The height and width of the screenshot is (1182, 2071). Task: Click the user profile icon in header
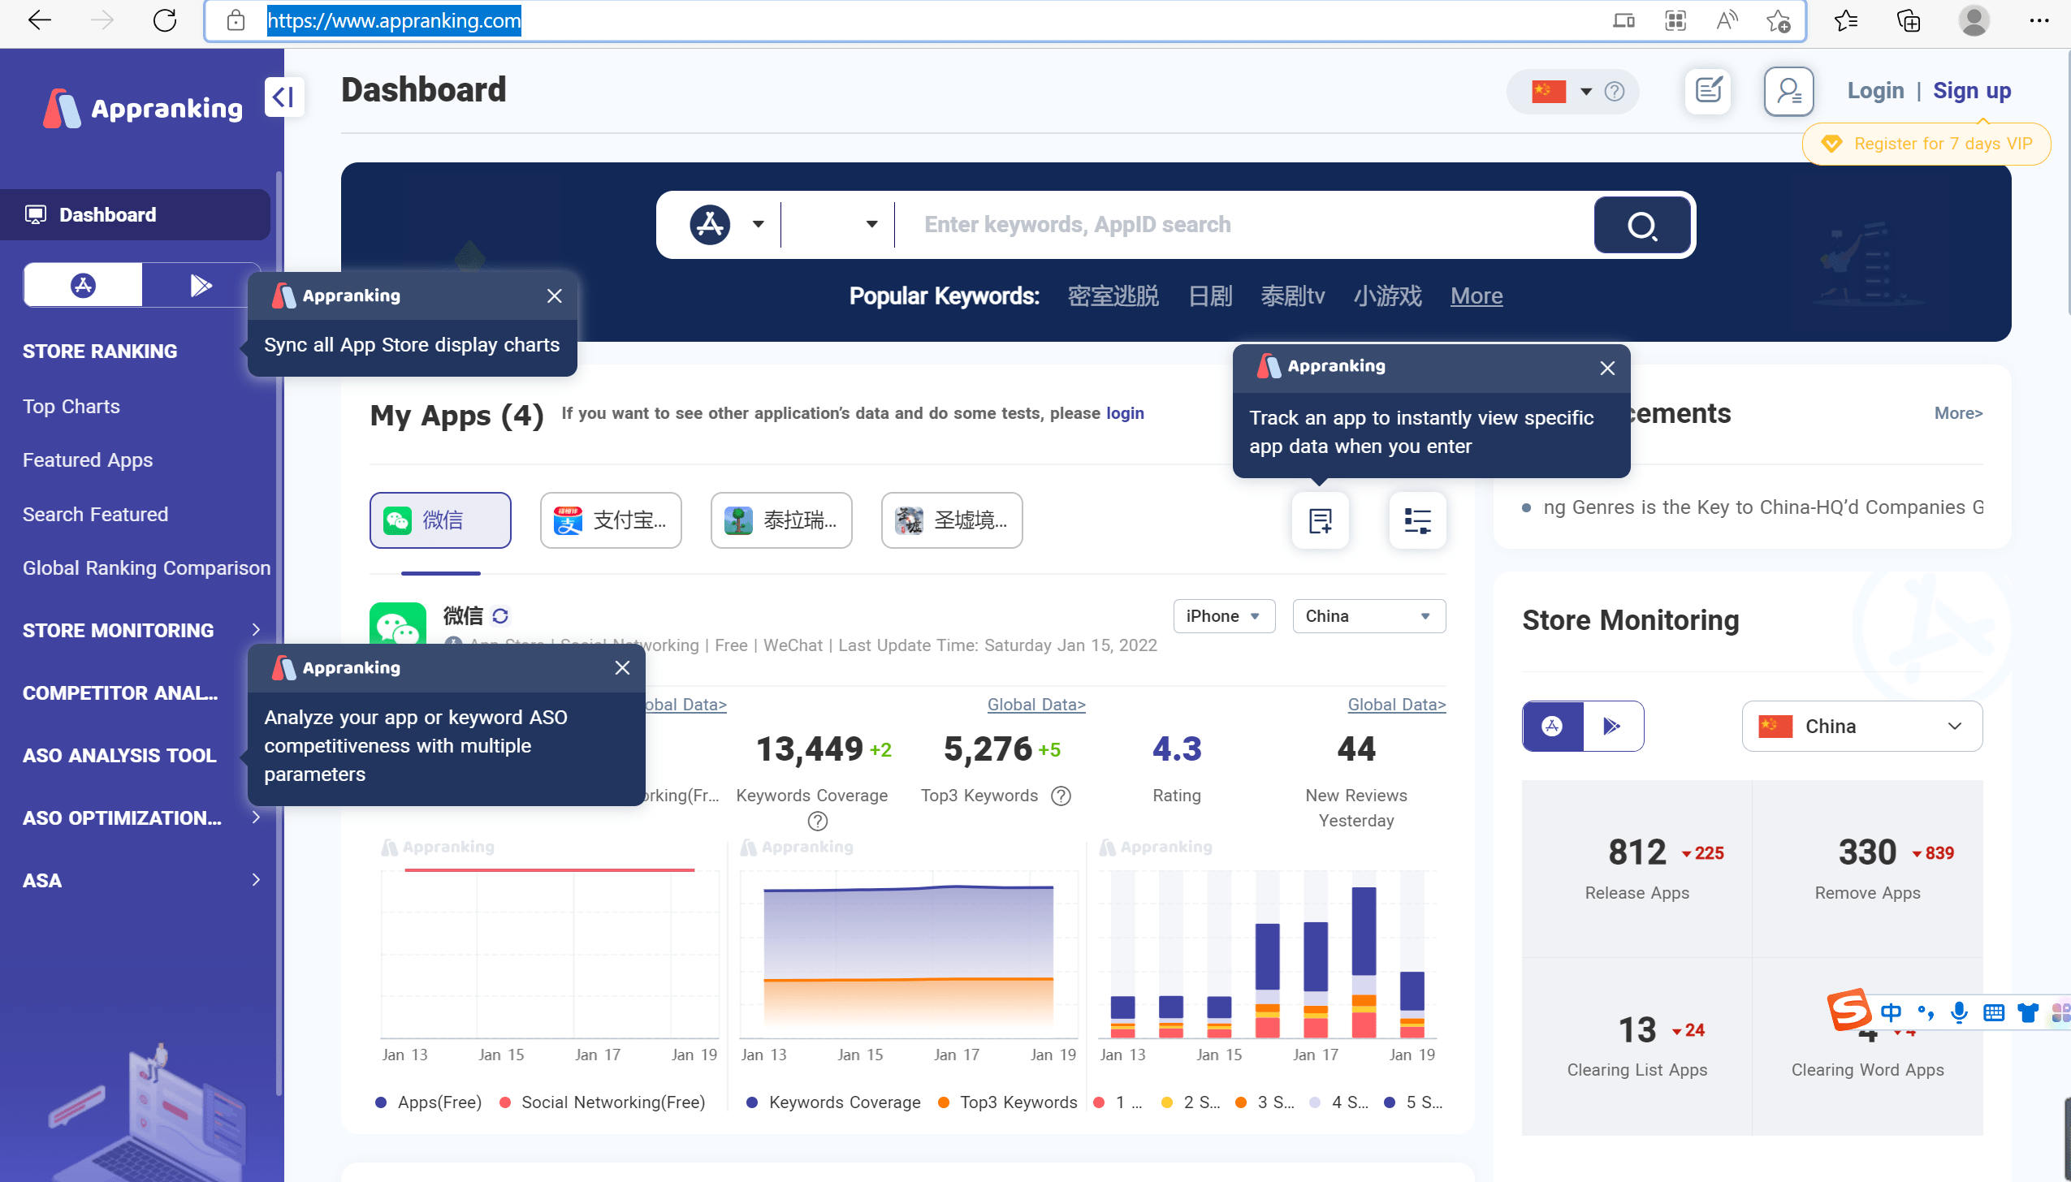1788,91
